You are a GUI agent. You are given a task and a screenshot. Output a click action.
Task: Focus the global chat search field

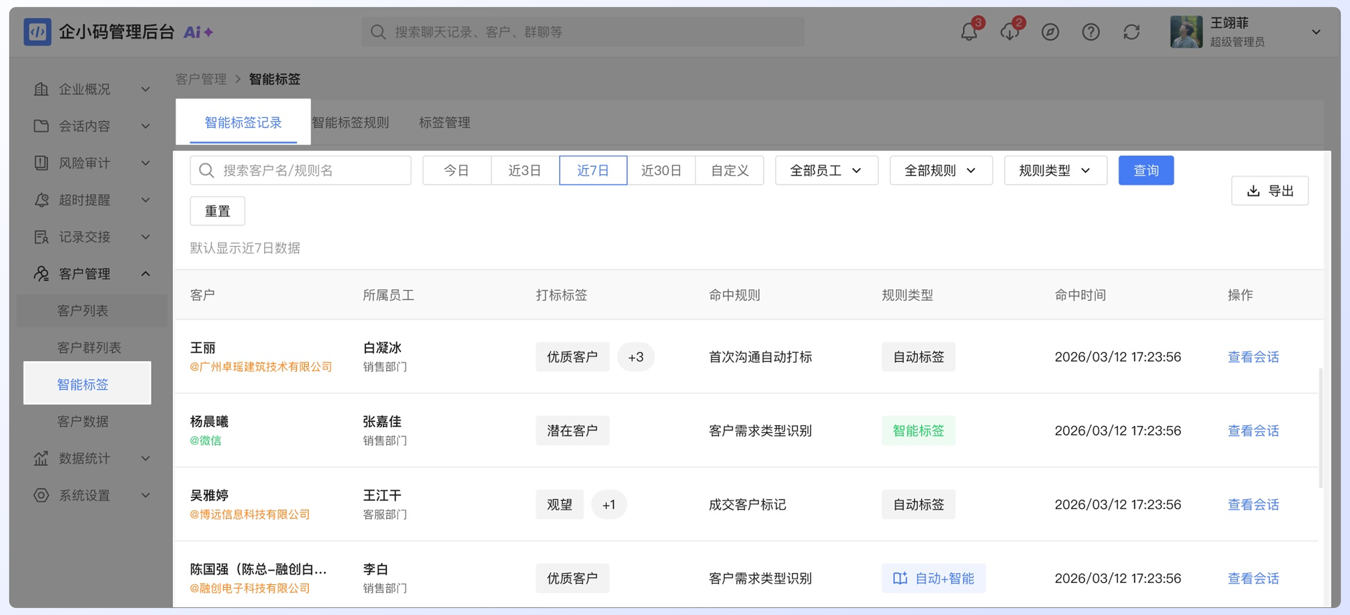click(x=583, y=32)
